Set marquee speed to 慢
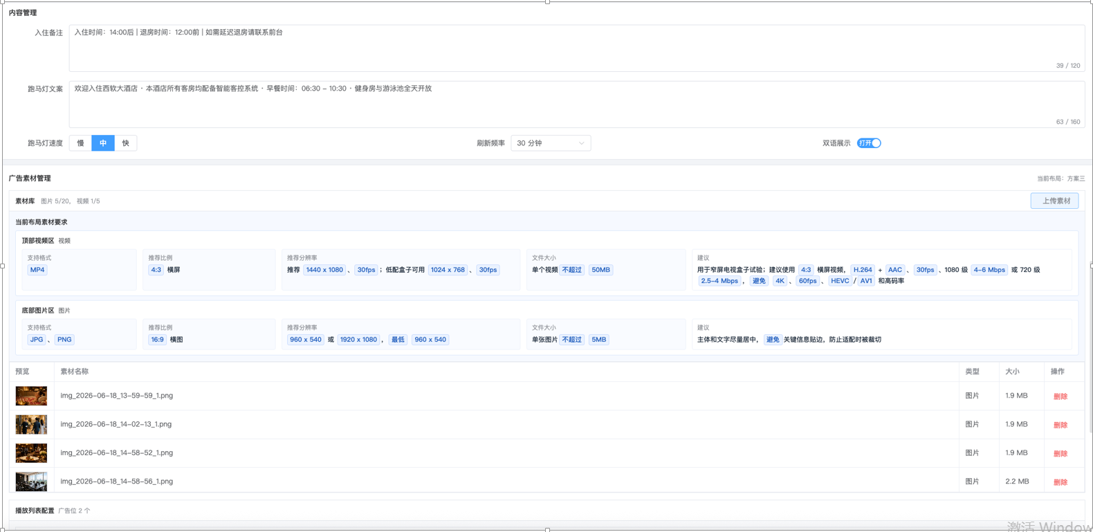This screenshot has height=532, width=1093. click(80, 143)
